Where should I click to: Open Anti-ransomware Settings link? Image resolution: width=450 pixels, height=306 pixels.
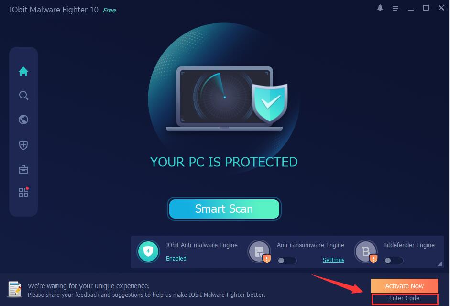pos(333,260)
